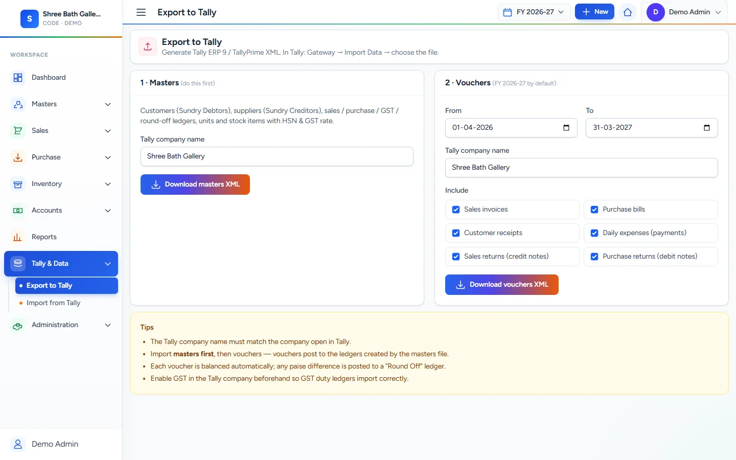Click the From date field 01-04-2026
Screen dimensions: 736x460
click(511, 128)
